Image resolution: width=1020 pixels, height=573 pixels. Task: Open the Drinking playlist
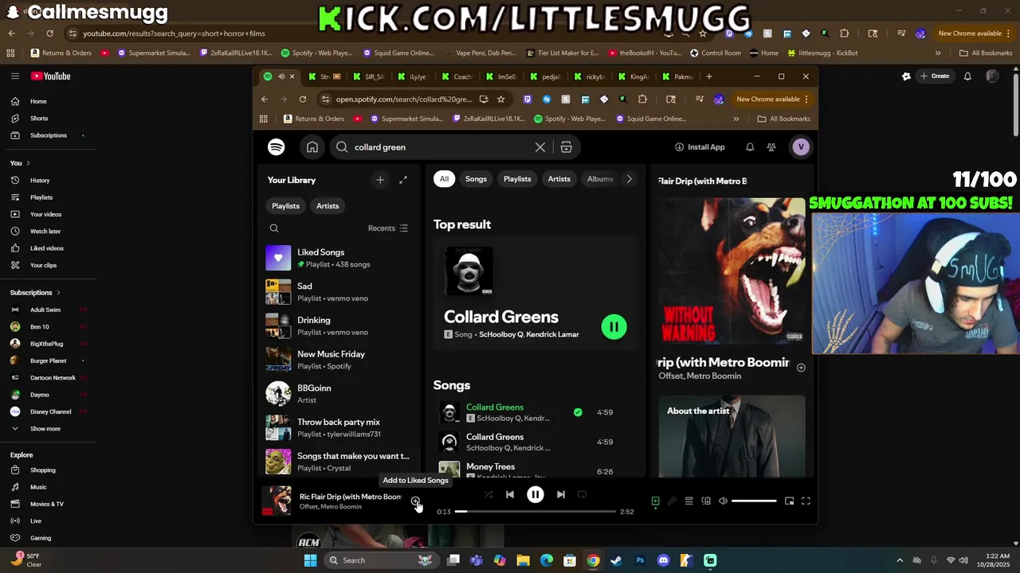(x=338, y=326)
